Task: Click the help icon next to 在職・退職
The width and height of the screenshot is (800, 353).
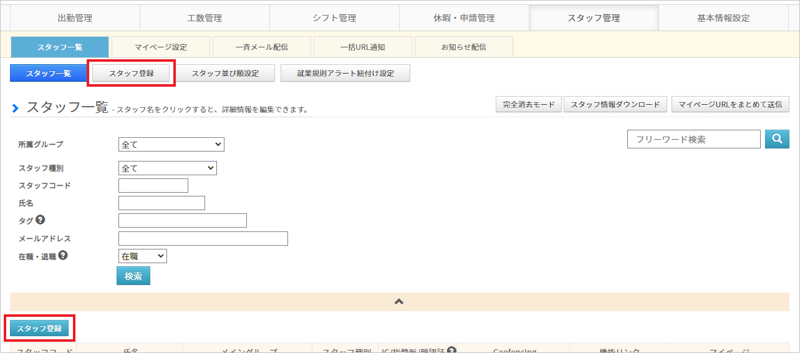Action: click(63, 255)
